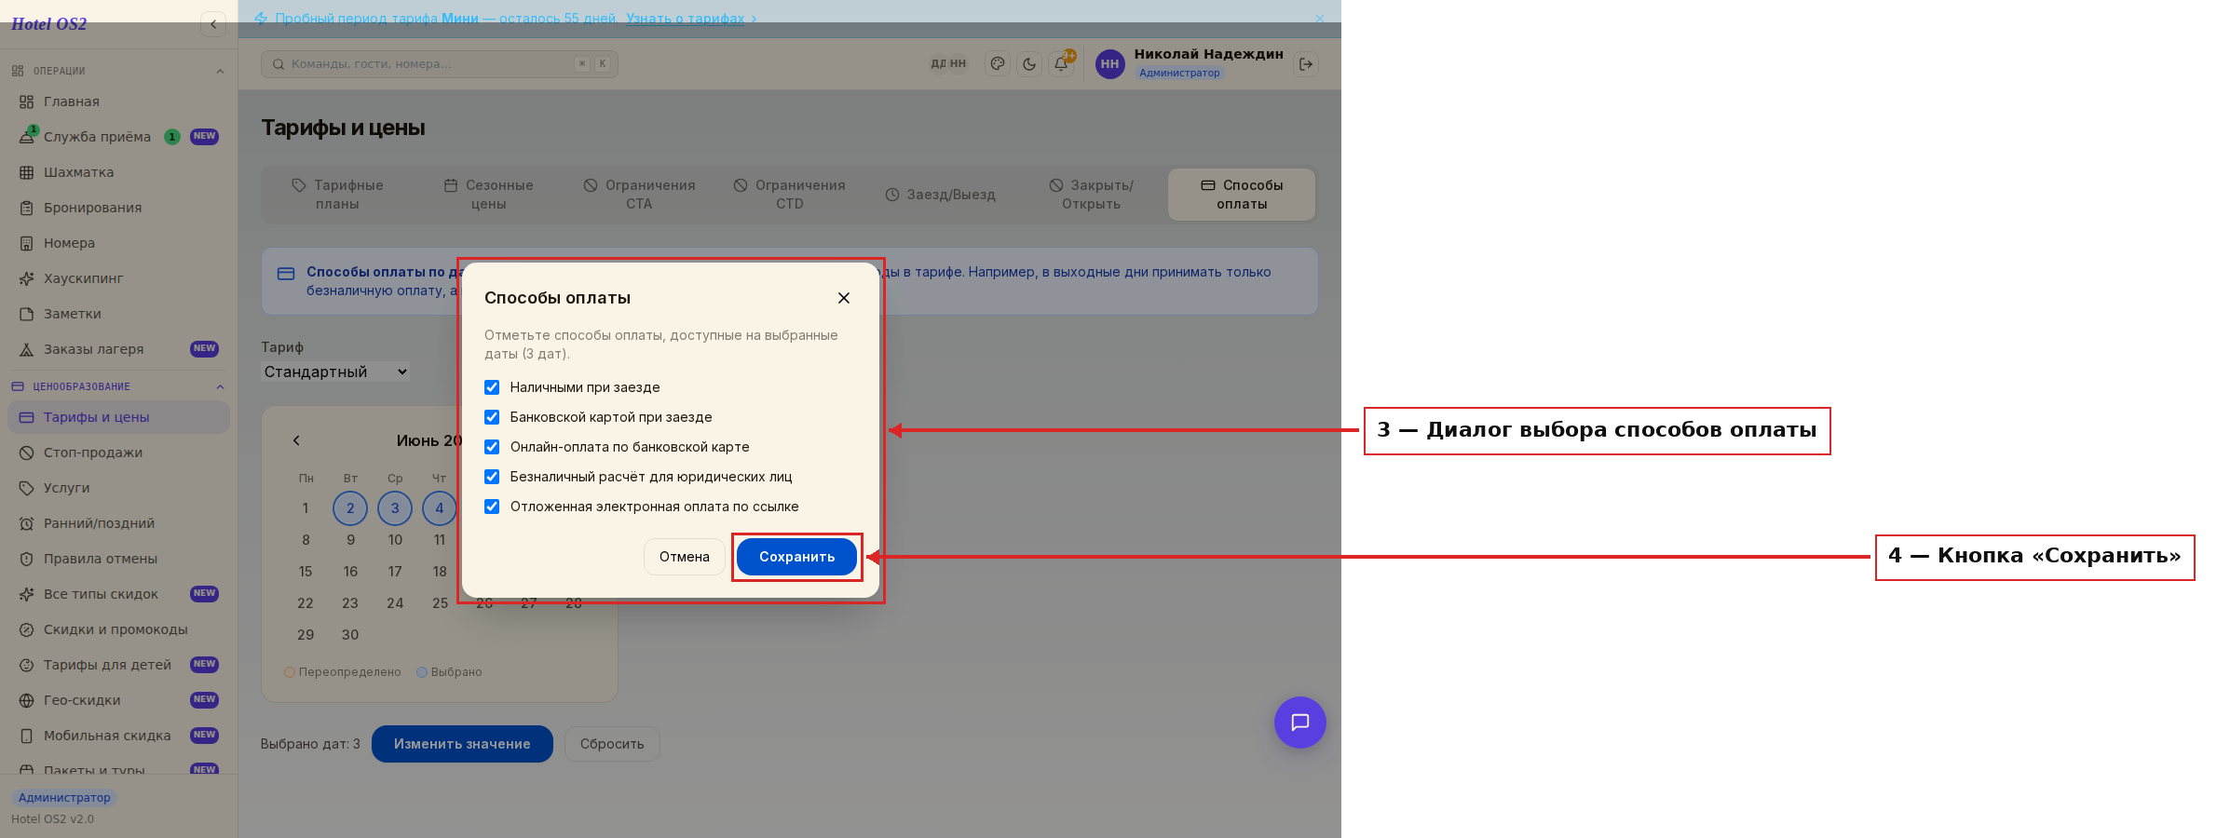Screen dimensions: 2217x838
Task: Toggle dark mode moon icon
Action: tap(1029, 64)
